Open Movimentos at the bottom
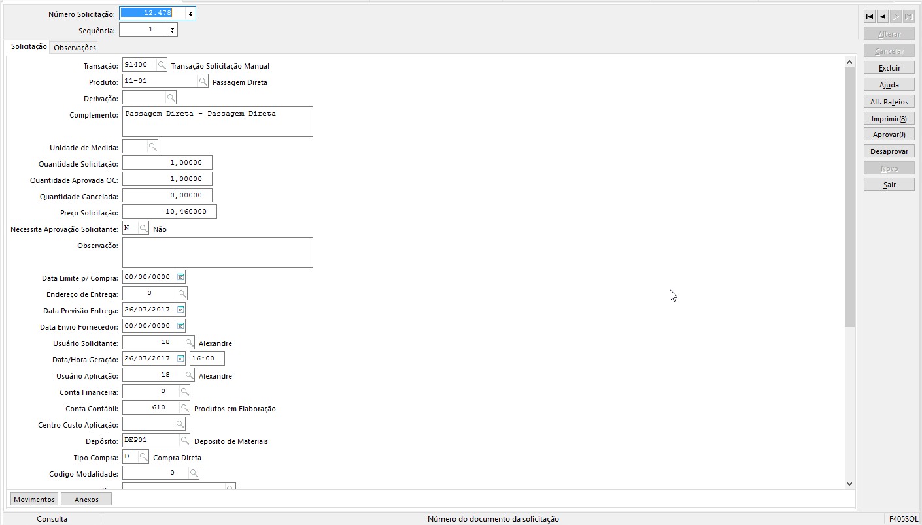This screenshot has height=525, width=922. [34, 500]
